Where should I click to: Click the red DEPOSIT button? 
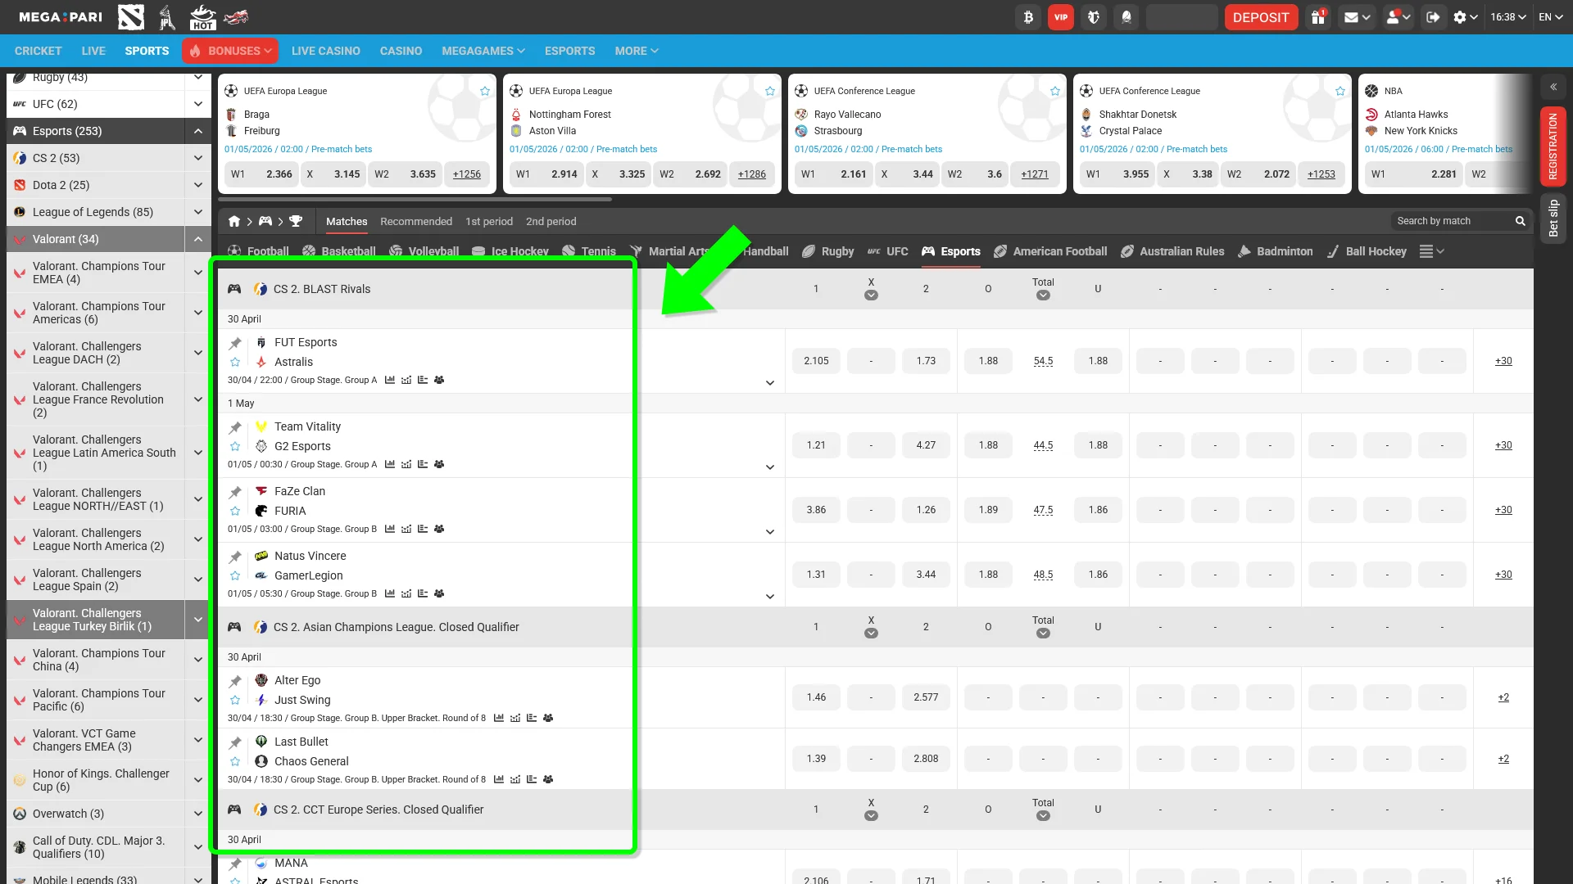point(1261,17)
